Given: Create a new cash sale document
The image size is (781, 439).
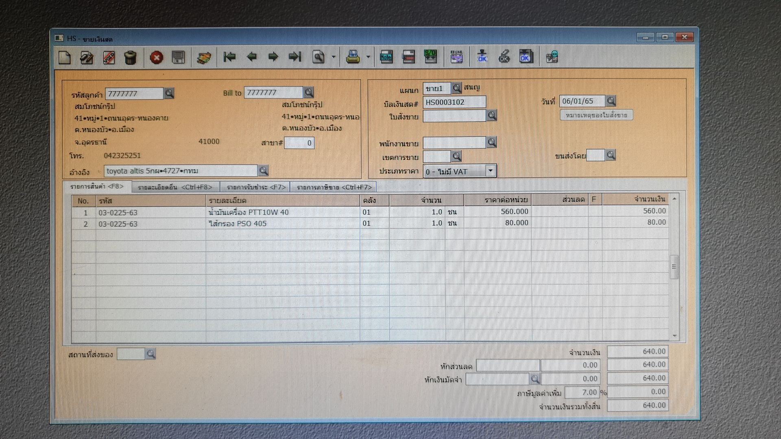Looking at the screenshot, I should [65, 57].
